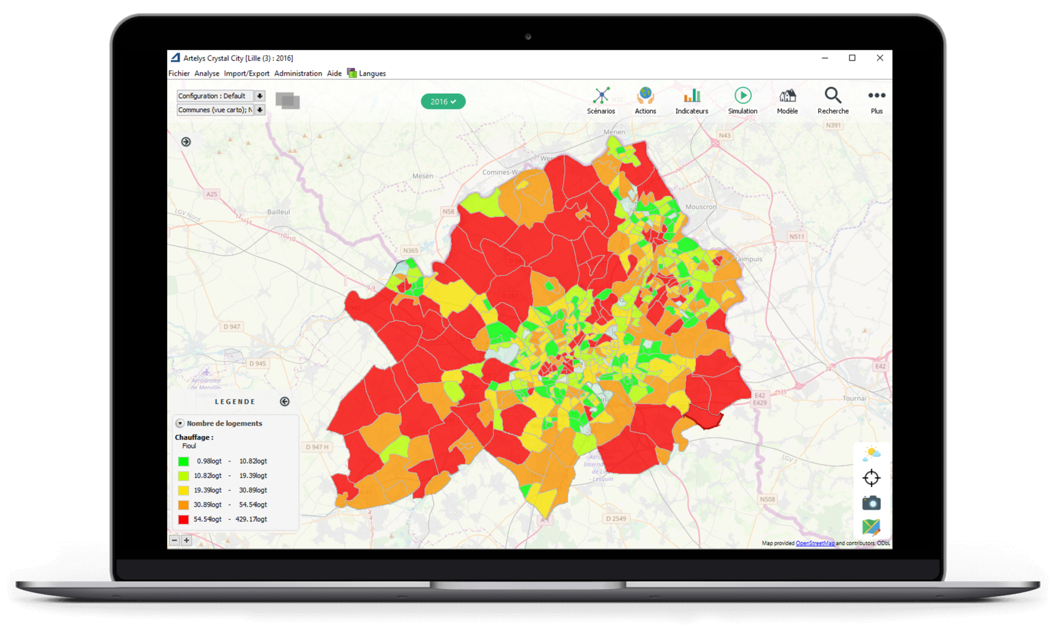
Task: Click the red 54.54logt legend swatch
Action: point(184,519)
